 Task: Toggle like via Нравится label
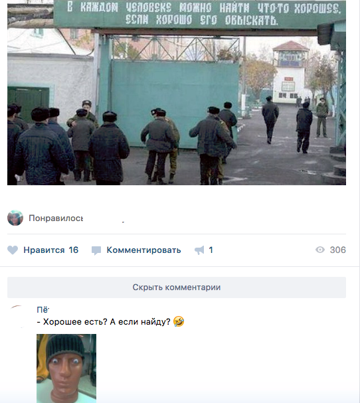pos(44,250)
